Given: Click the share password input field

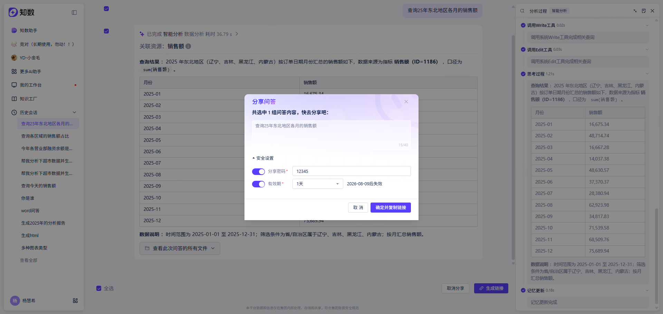Looking at the screenshot, I should point(352,171).
